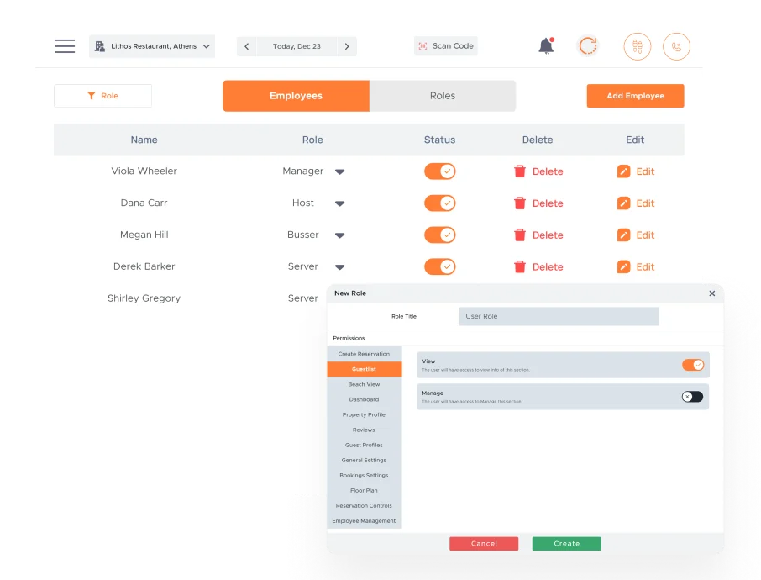Expand Derek Barker's Server role dropdown
The width and height of the screenshot is (761, 580).
[339, 267]
